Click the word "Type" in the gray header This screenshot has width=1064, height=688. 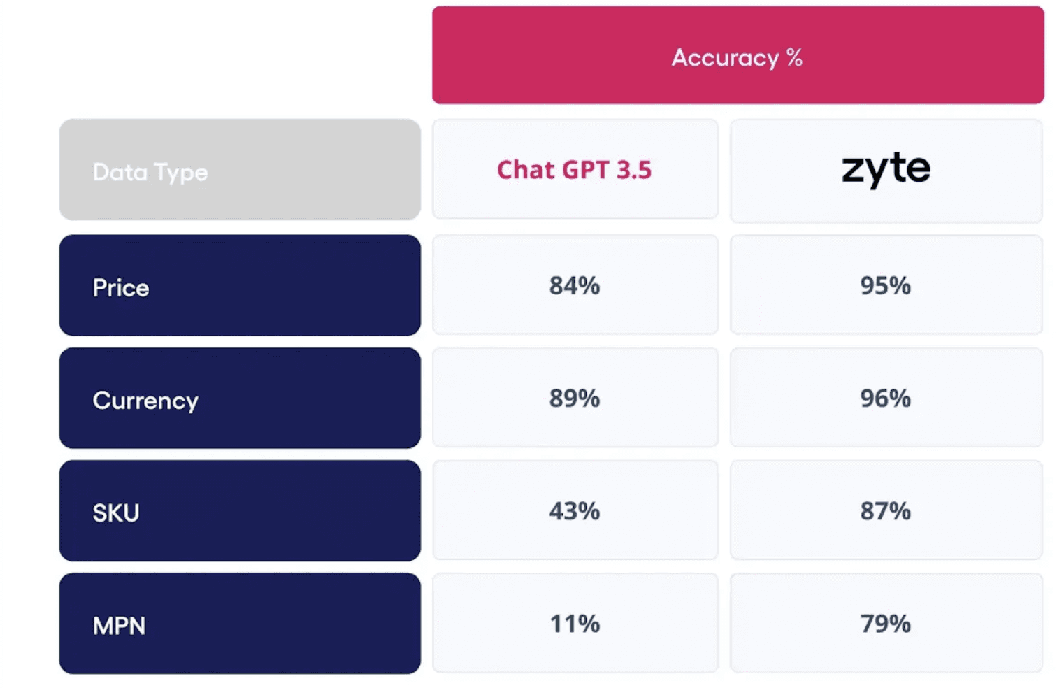point(181,173)
